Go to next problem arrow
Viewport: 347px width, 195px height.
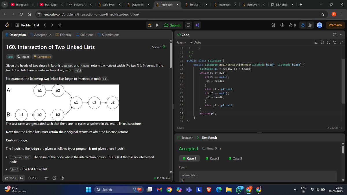[x=52, y=25]
